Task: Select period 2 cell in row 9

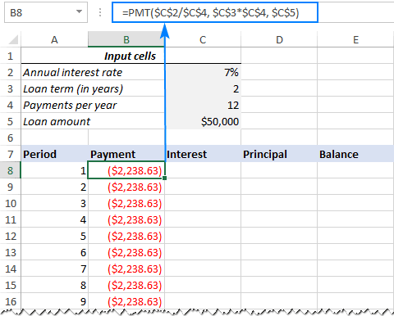Action: pos(54,187)
